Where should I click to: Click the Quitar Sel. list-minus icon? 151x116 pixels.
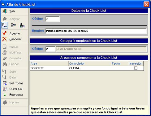point(5,89)
